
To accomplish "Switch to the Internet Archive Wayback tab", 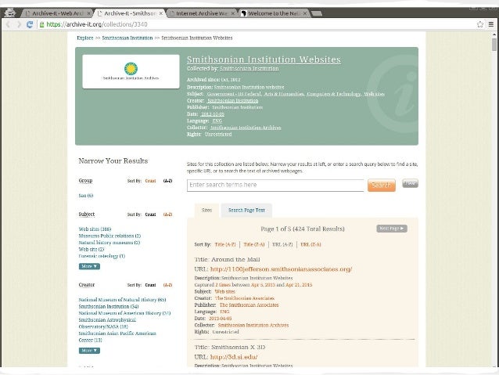I will [202, 13].
